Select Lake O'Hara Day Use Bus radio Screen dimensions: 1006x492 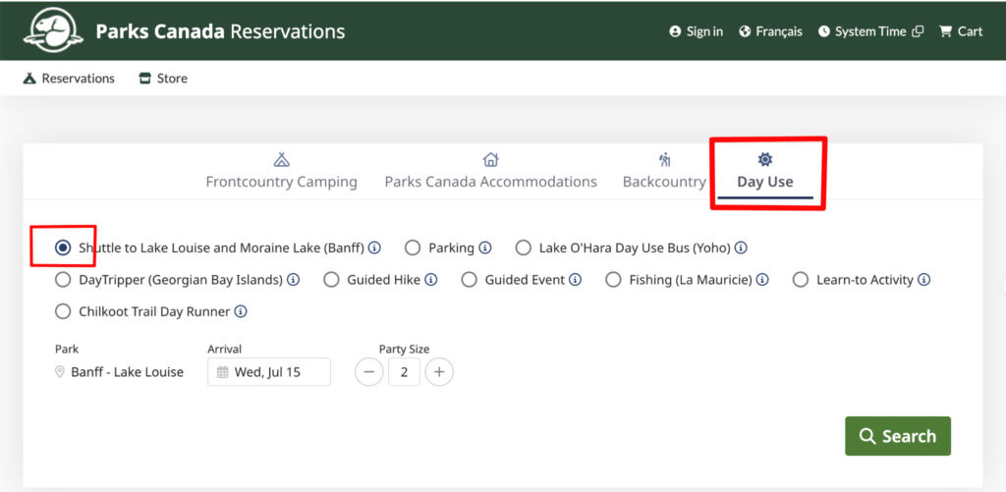(x=524, y=247)
